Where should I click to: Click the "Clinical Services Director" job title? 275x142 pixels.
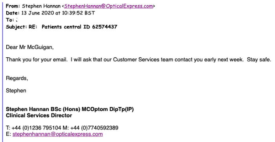[39, 116]
